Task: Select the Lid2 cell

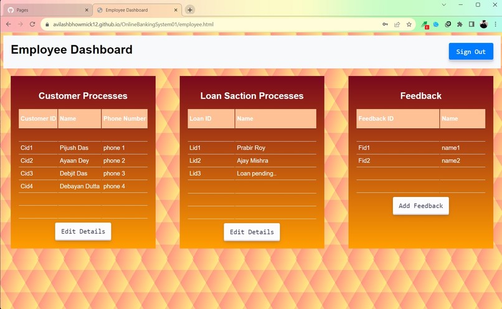Action: 211,161
